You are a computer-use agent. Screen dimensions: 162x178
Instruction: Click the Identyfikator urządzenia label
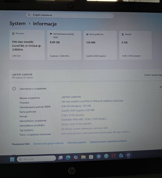(x=33, y=121)
